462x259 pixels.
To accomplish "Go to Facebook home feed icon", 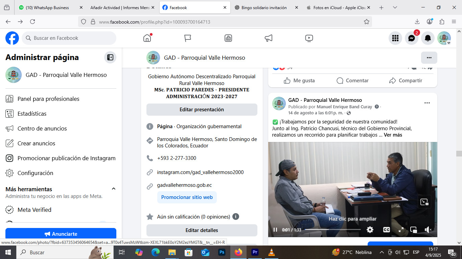I will click(x=147, y=38).
